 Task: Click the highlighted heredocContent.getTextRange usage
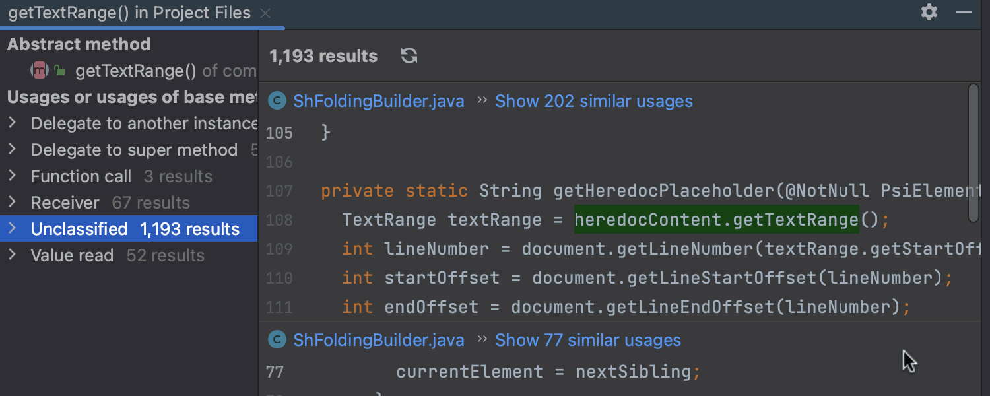(716, 220)
